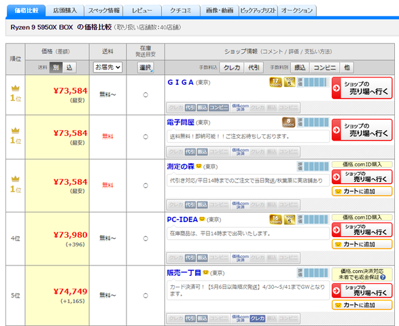Open 販売一丁目 shop link
Screen dimensions: 399x326
coord(184,273)
